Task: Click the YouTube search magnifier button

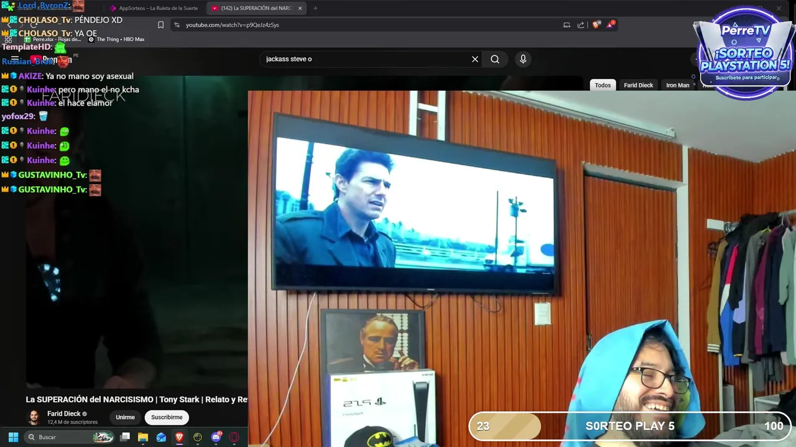Action: coord(495,59)
